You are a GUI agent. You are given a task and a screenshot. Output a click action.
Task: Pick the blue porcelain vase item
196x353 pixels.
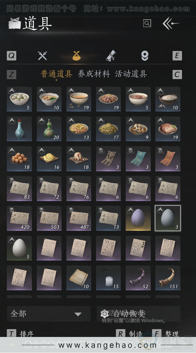[x=19, y=129]
